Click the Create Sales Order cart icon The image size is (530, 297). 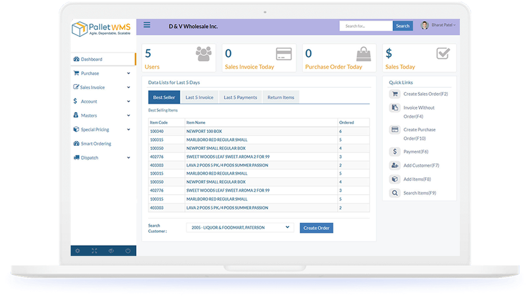pyautogui.click(x=394, y=94)
